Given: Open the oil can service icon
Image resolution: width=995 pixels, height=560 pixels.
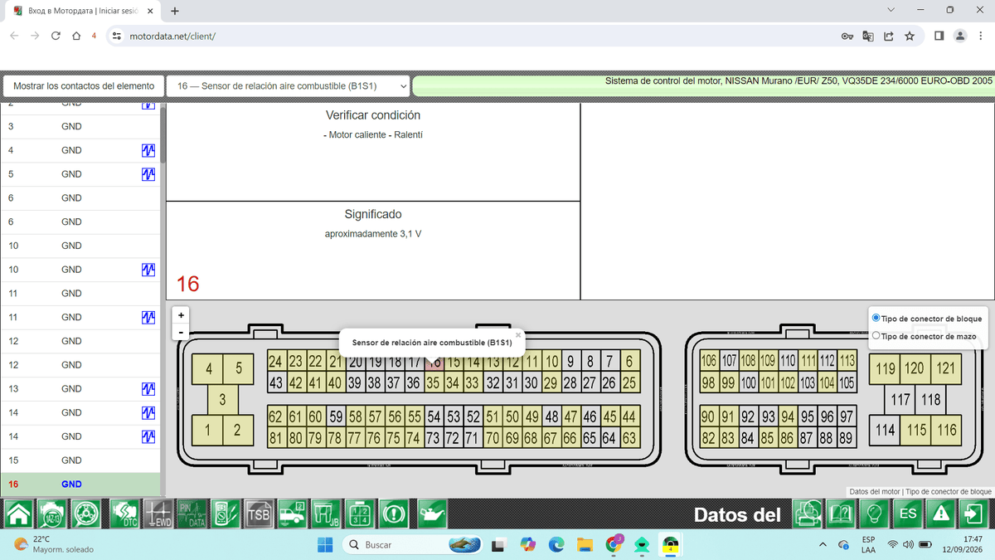Looking at the screenshot, I should click(432, 514).
